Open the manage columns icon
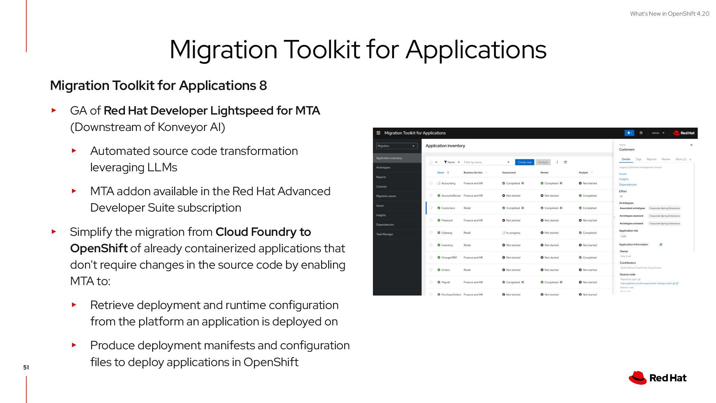The width and height of the screenshot is (716, 403). [565, 162]
